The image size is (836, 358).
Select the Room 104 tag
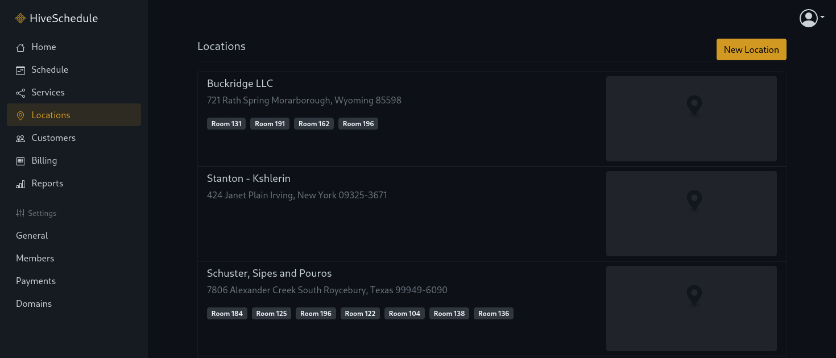click(404, 314)
